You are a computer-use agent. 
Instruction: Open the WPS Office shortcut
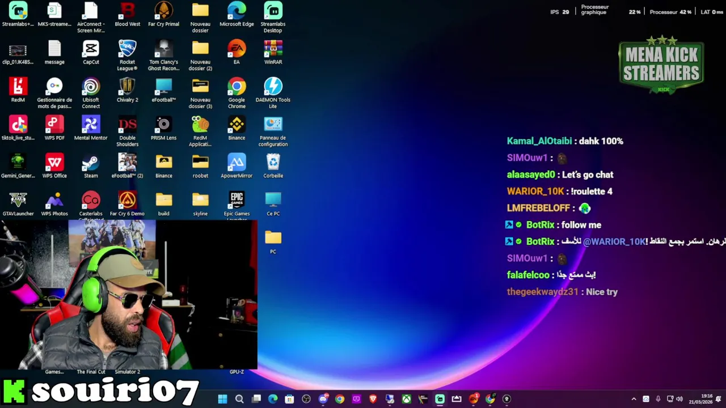54,166
